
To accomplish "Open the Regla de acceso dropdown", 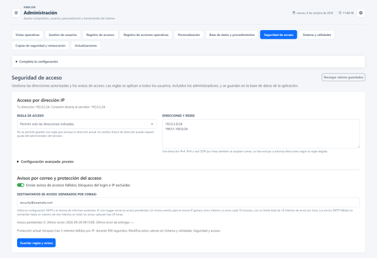I will (87, 124).
